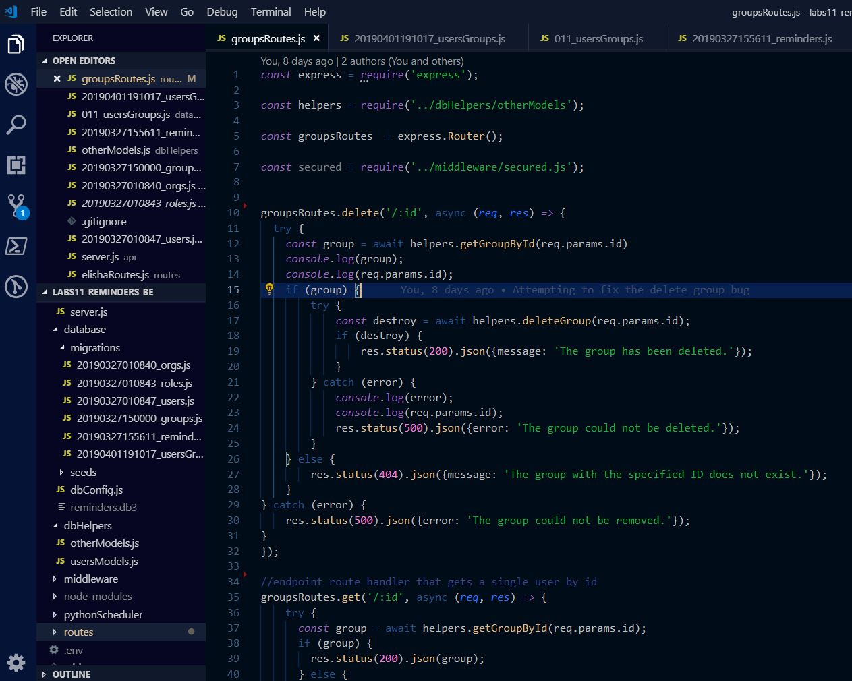Open the Explorer icon in the activity bar
The image size is (852, 681).
pos(16,44)
